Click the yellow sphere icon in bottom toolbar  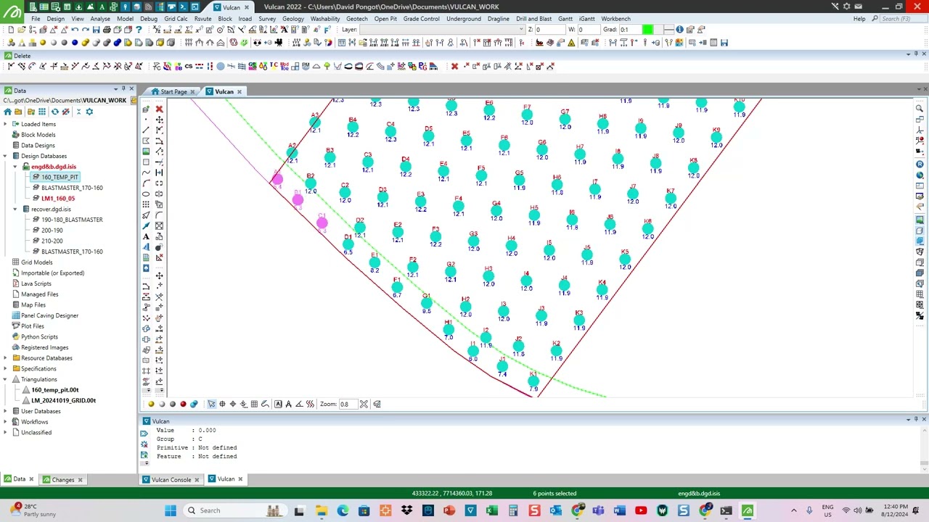pyautogui.click(x=151, y=404)
